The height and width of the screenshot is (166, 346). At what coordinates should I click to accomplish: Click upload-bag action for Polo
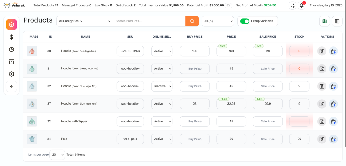tap(333, 139)
